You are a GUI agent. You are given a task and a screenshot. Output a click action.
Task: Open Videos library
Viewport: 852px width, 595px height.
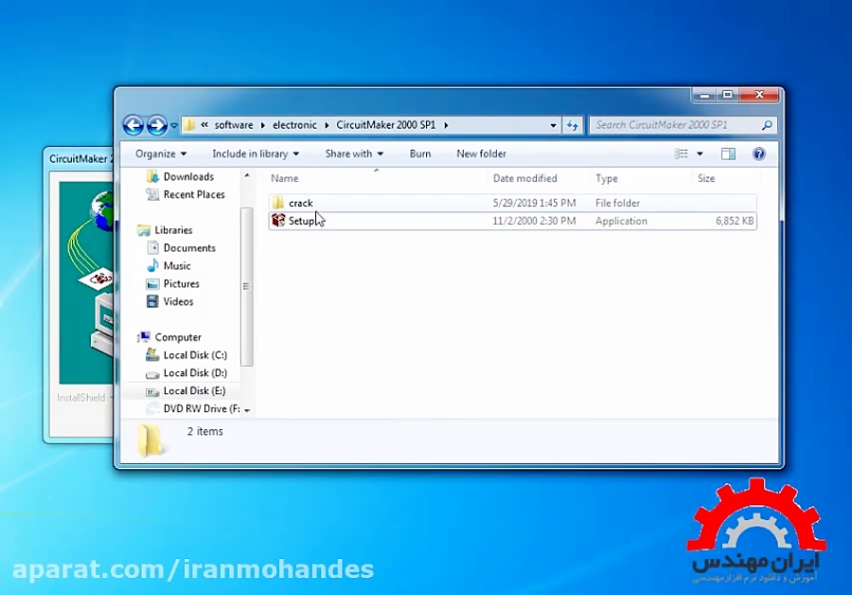point(178,302)
